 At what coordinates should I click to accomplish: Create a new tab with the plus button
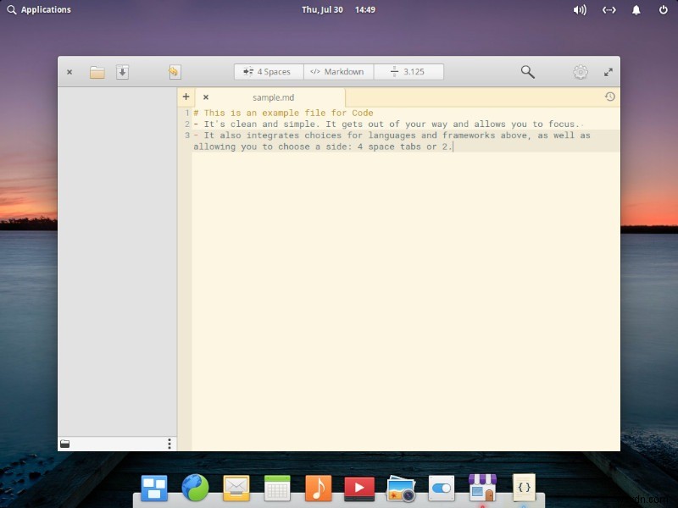click(186, 97)
